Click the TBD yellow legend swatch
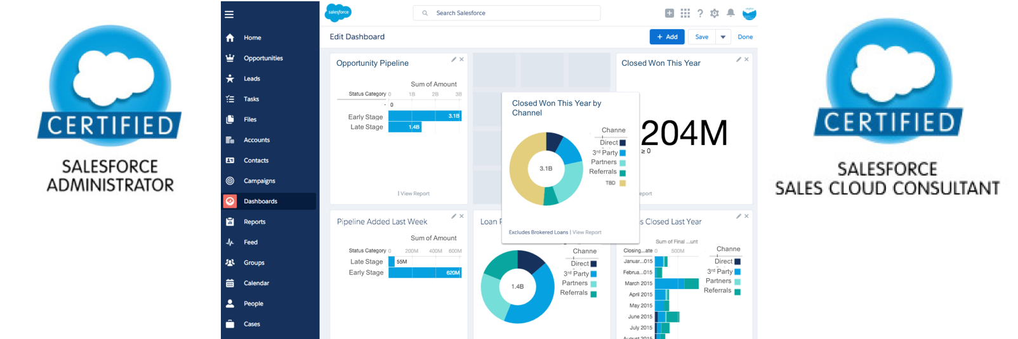1018x339 pixels. [x=623, y=183]
